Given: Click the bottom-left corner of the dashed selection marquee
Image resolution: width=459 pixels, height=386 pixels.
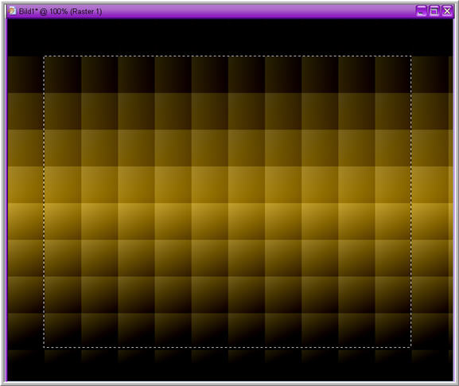Looking at the screenshot, I should tap(45, 347).
